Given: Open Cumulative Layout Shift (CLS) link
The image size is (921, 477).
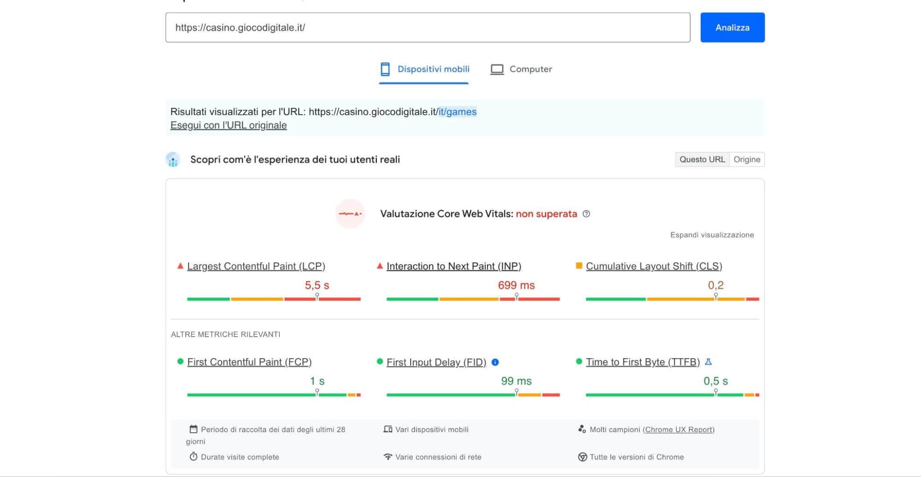Looking at the screenshot, I should tap(654, 266).
